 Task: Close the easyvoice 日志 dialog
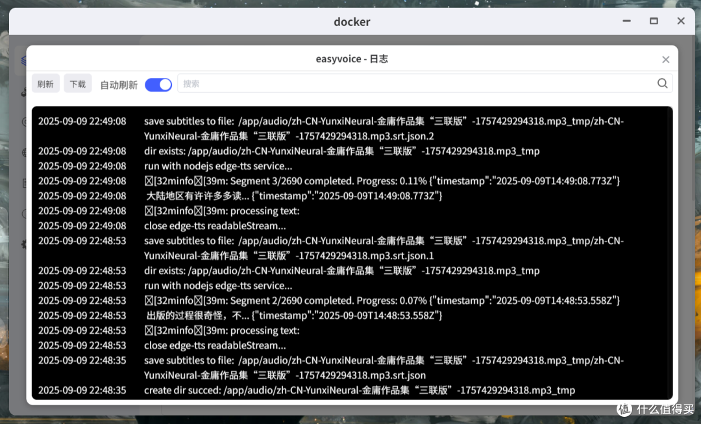(666, 60)
